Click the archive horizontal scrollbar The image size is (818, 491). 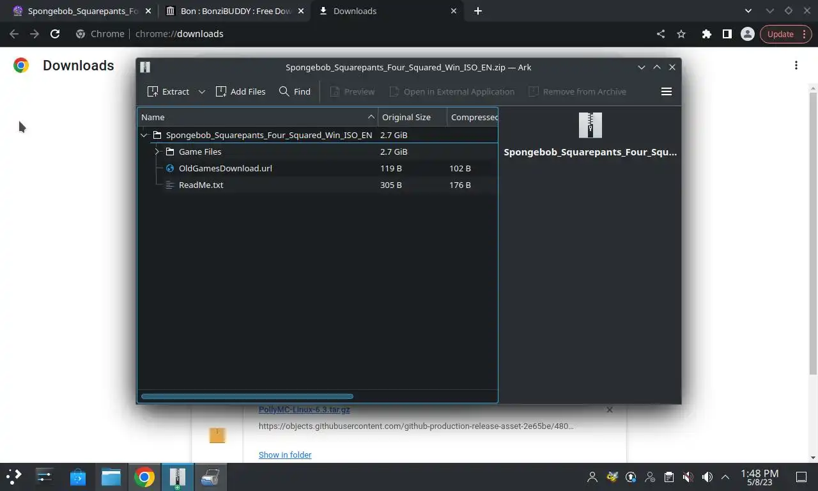coord(247,396)
